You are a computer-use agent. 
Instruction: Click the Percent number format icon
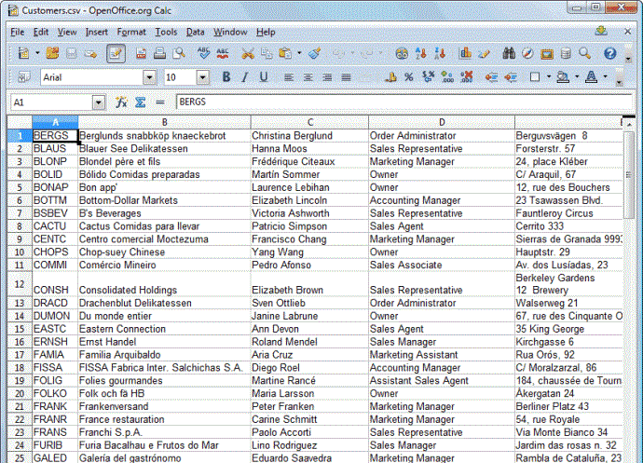pyautogui.click(x=408, y=77)
